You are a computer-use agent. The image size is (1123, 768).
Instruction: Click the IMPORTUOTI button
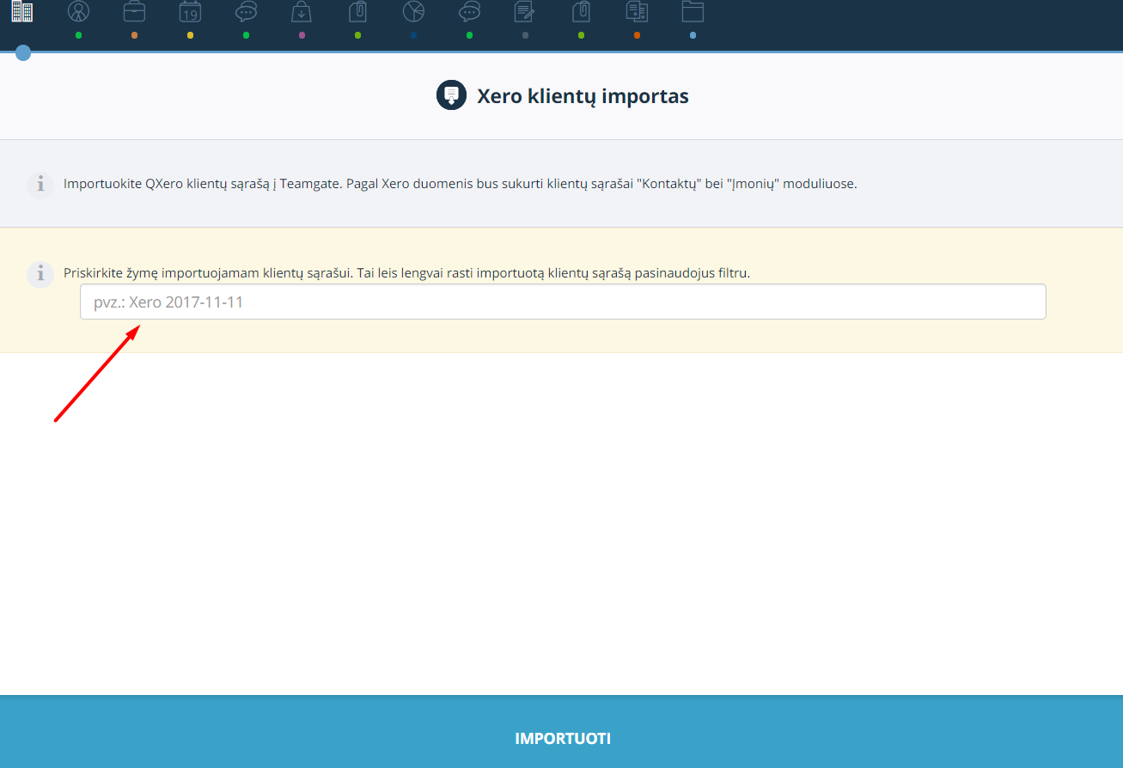pos(562,738)
